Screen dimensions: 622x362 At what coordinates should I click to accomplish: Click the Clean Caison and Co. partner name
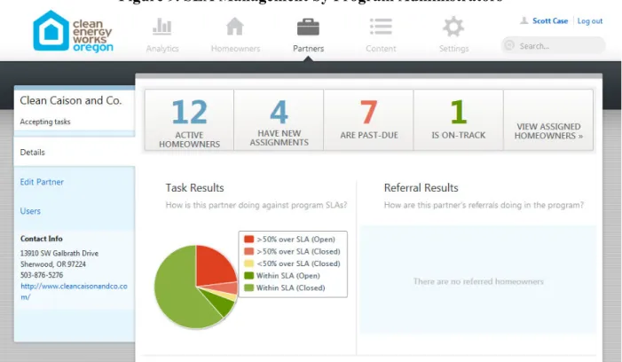click(x=71, y=101)
